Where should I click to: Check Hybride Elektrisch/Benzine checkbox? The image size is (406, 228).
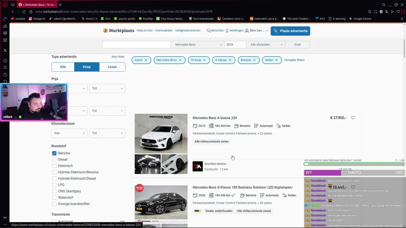coord(54,172)
